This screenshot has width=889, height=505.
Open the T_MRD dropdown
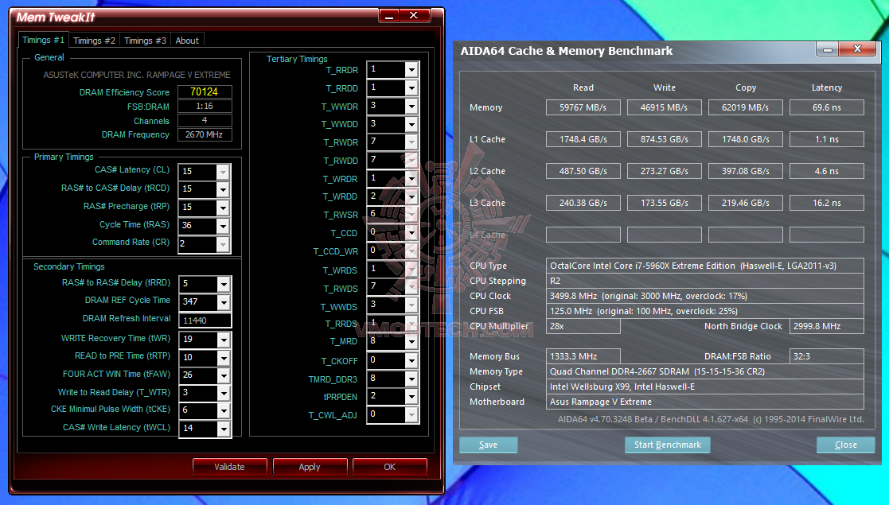pos(411,342)
